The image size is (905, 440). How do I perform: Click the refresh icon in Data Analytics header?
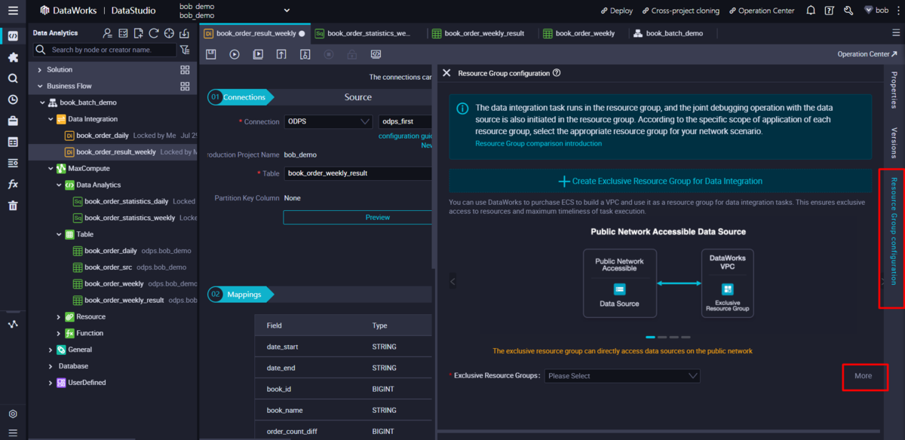(x=154, y=33)
